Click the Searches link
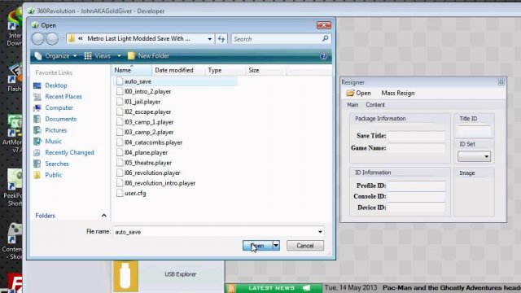521x293 pixels. click(57, 164)
